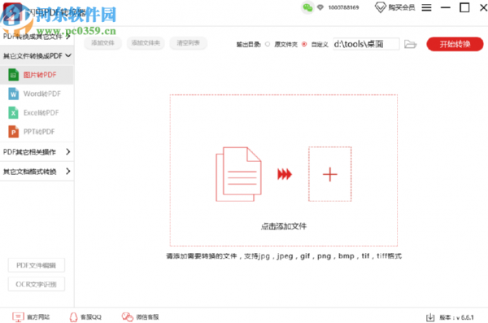This screenshot has height=323, width=488.
Task: Select Word转PDF menu item
Action: pos(37,94)
